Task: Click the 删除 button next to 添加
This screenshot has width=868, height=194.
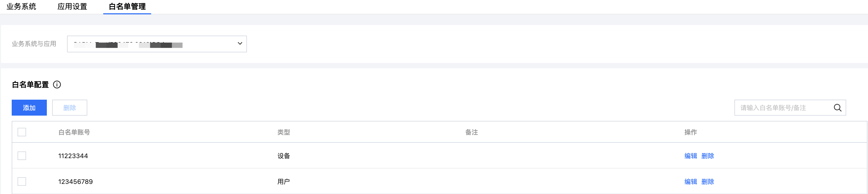Action: 70,108
